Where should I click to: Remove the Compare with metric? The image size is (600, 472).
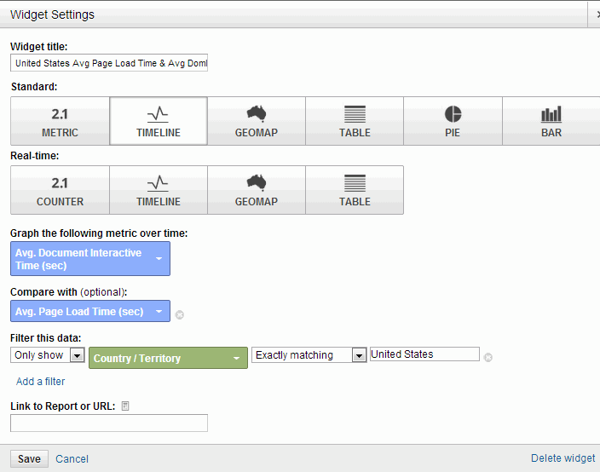[x=180, y=314]
